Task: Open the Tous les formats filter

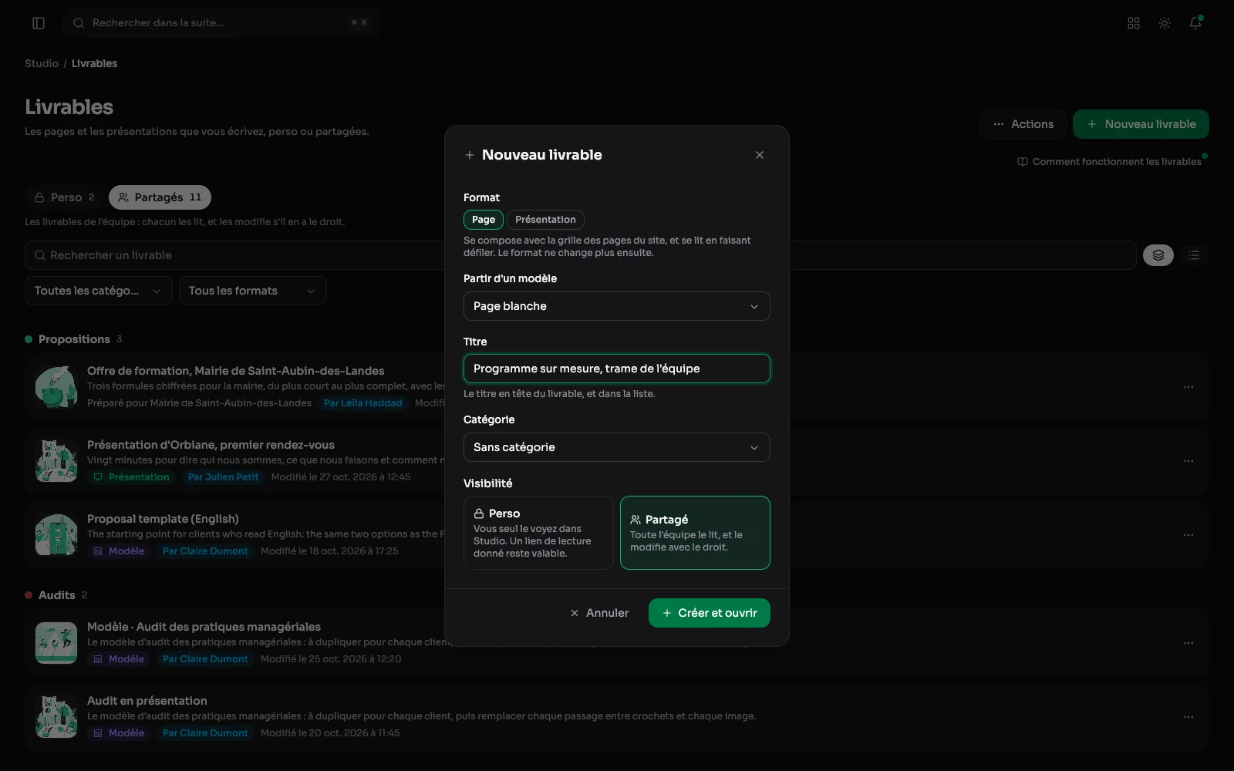Action: click(253, 291)
